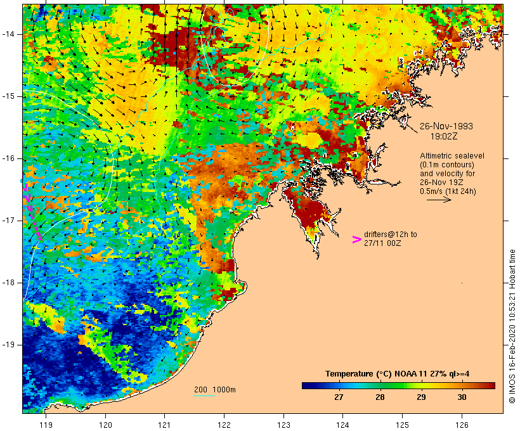The image size is (520, 431).
Task: Click the 'and velocity for' text line
Action: click(447, 174)
